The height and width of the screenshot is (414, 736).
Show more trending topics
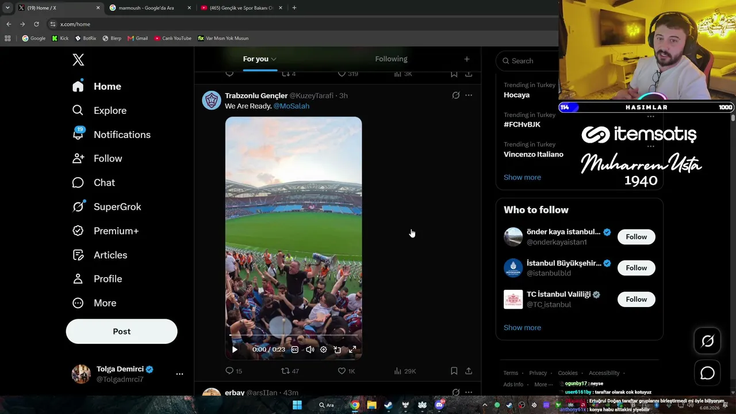point(522,177)
